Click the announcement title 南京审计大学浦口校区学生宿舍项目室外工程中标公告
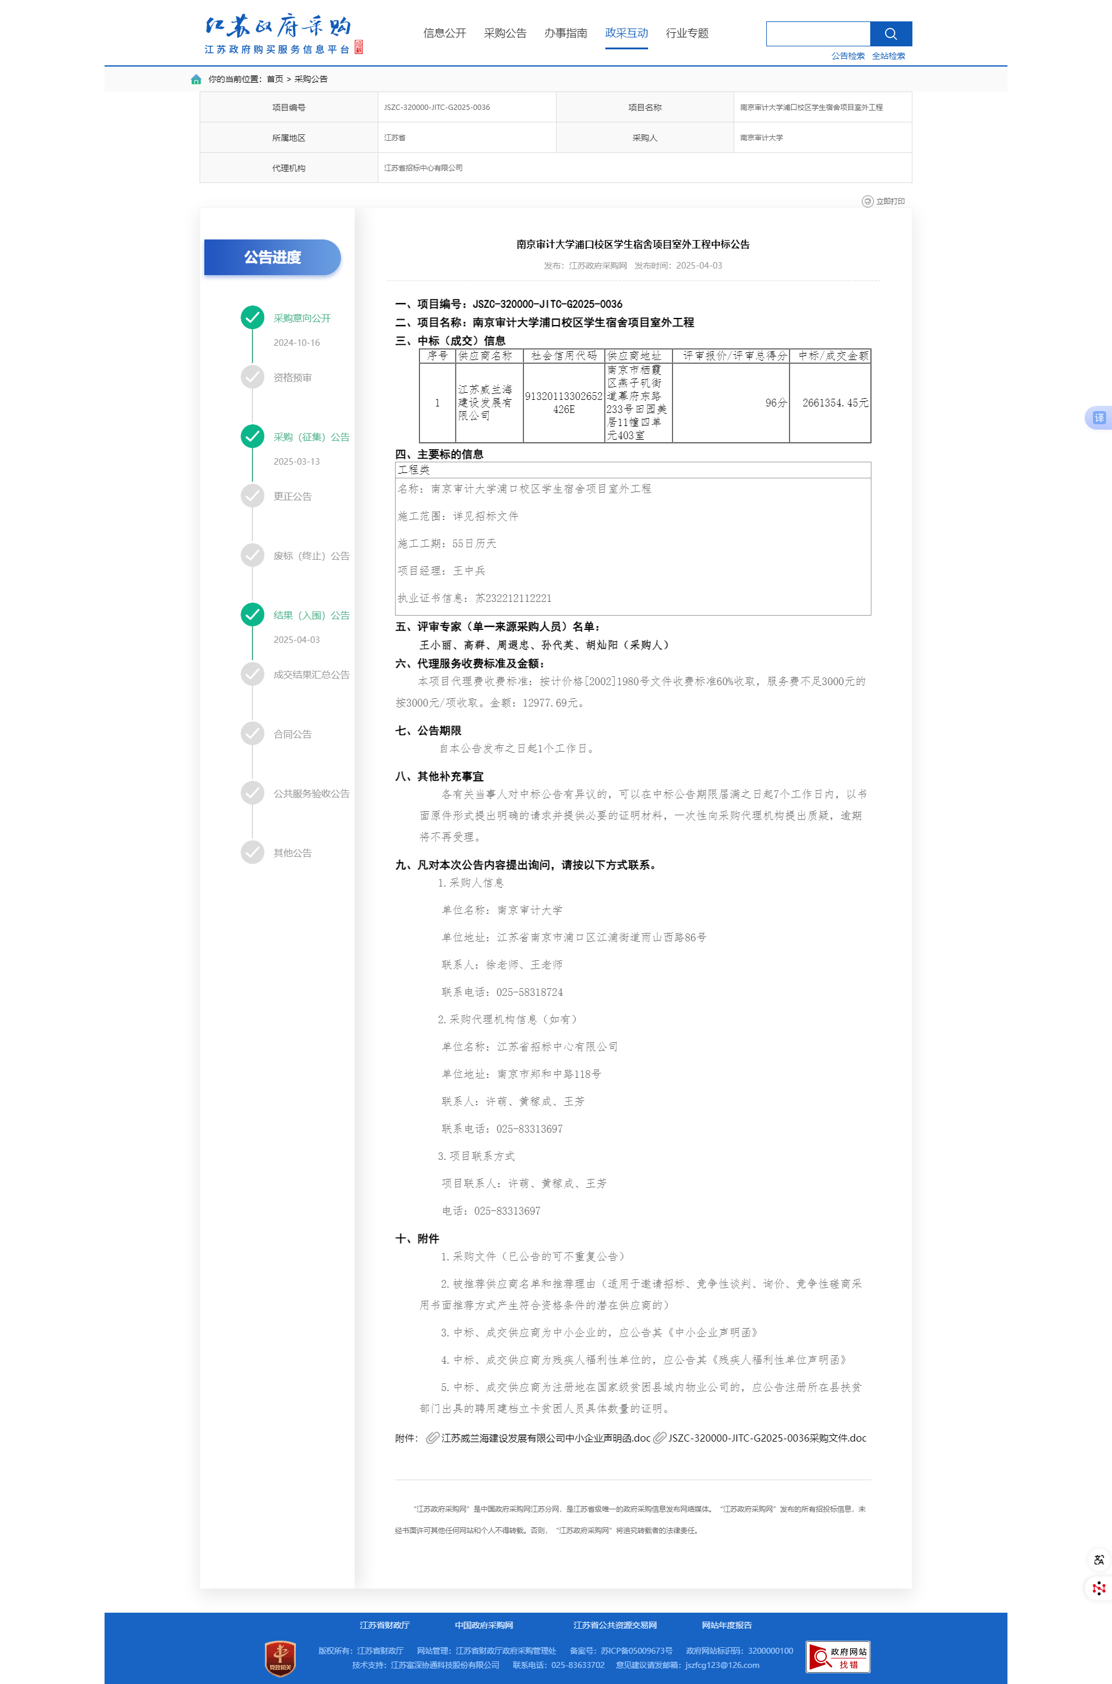 point(633,244)
